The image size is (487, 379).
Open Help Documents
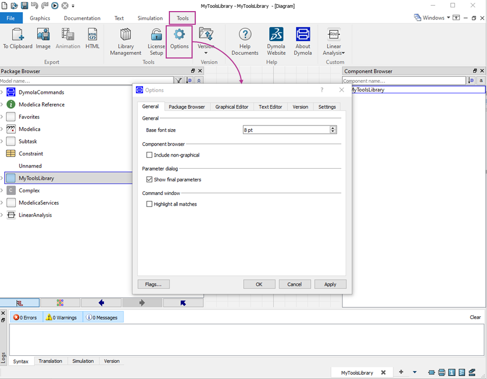click(x=245, y=42)
